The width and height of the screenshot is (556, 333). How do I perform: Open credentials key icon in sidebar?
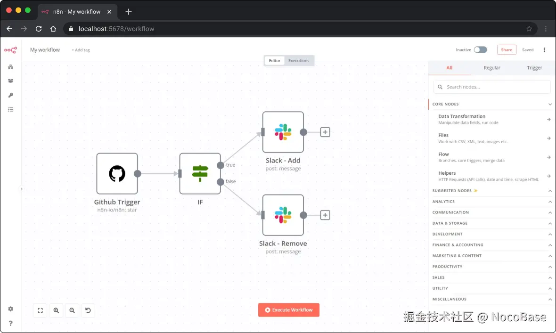pos(11,95)
